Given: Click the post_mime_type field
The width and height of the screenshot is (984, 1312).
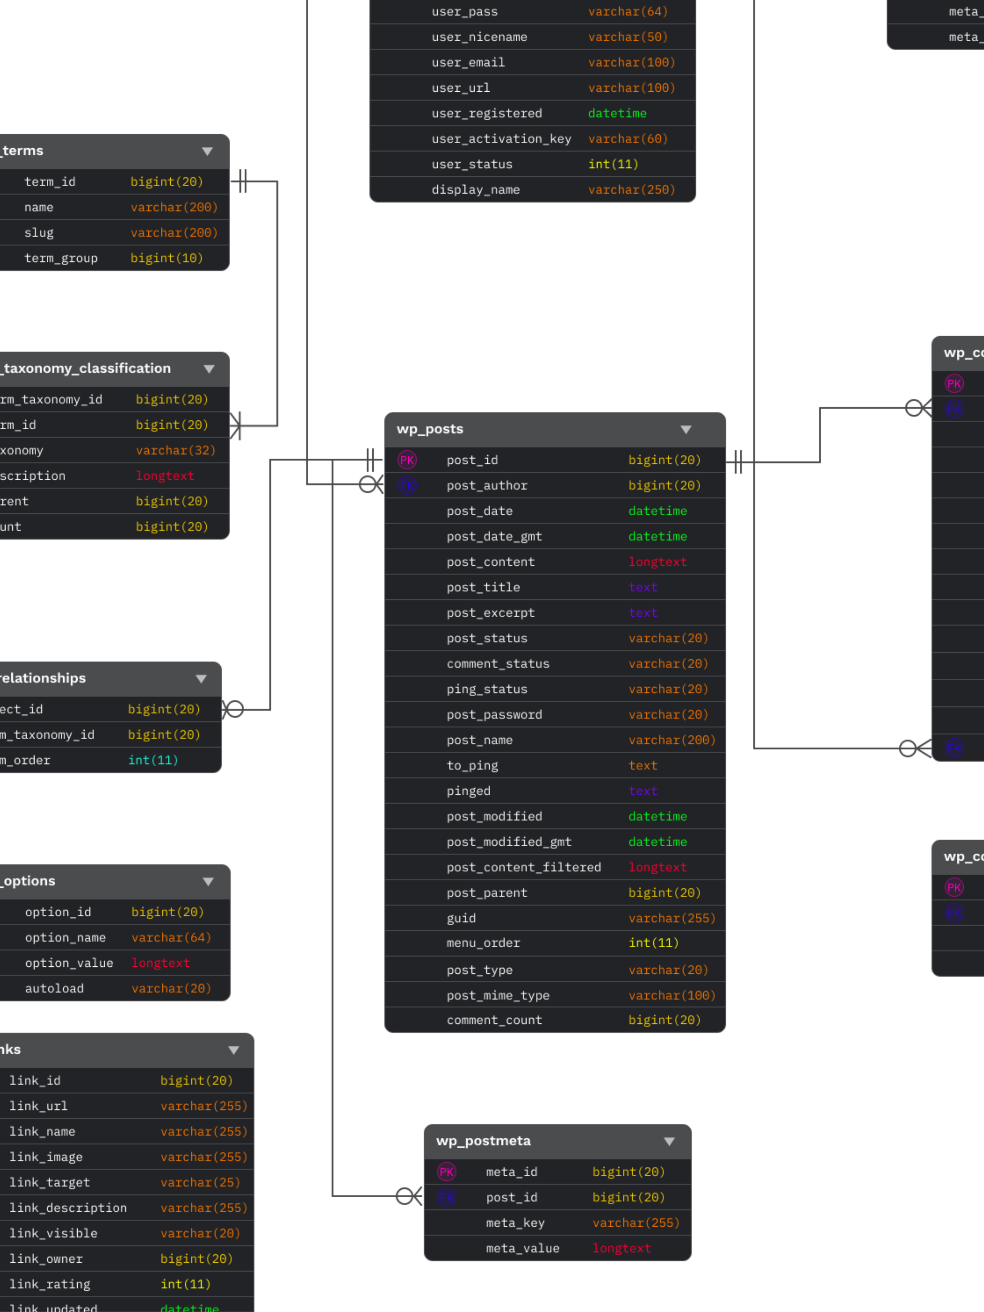Looking at the screenshot, I should 555,995.
